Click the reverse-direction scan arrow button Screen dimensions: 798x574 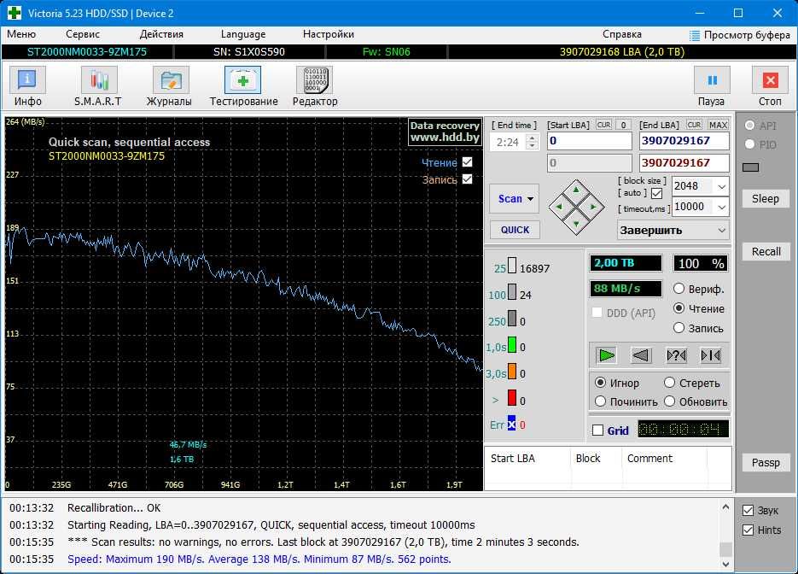[641, 355]
